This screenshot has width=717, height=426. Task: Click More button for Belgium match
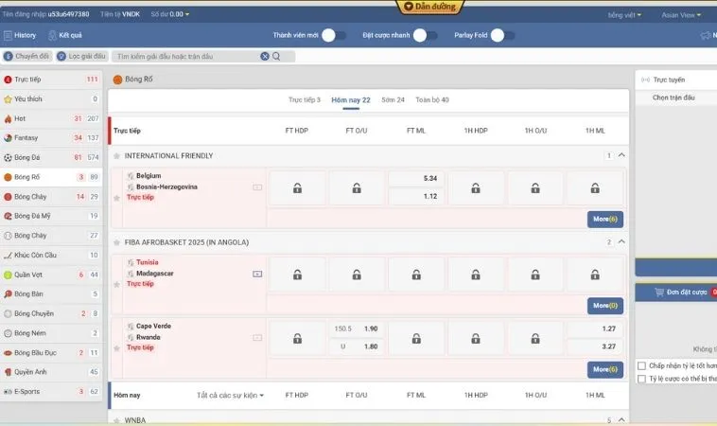603,219
